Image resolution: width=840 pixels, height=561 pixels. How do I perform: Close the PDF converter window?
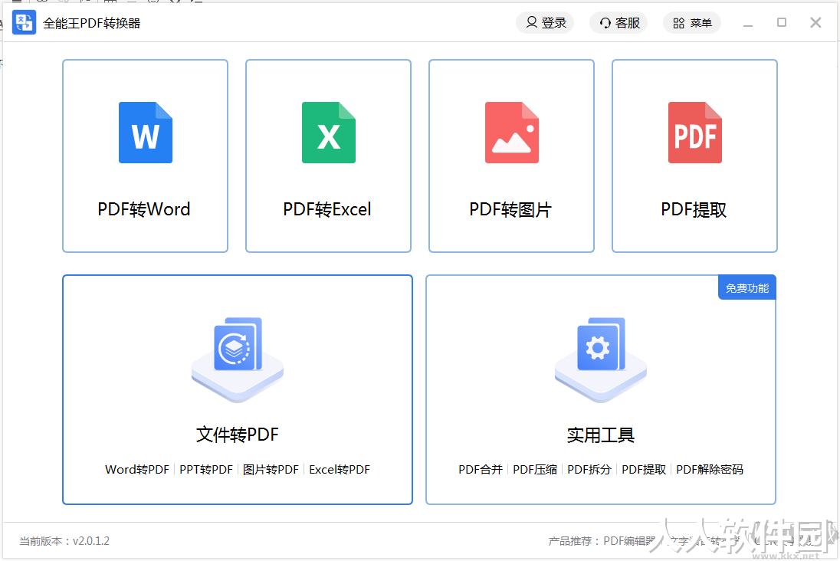coord(815,22)
